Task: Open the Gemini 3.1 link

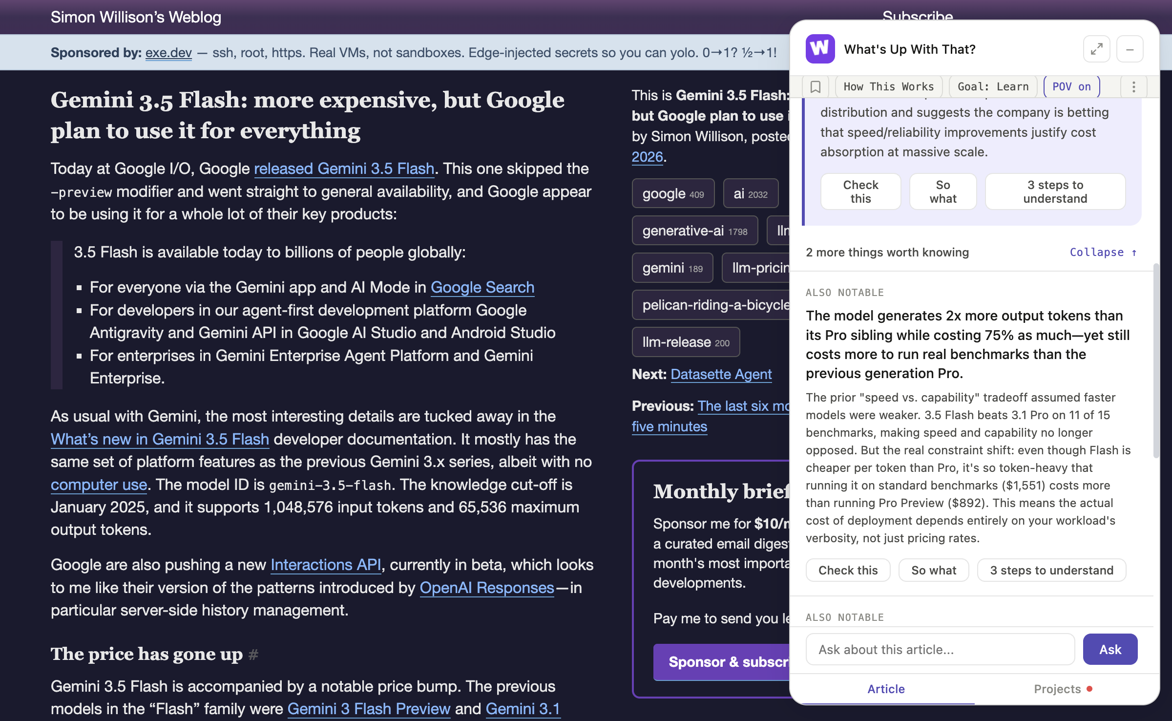Action: pos(523,708)
